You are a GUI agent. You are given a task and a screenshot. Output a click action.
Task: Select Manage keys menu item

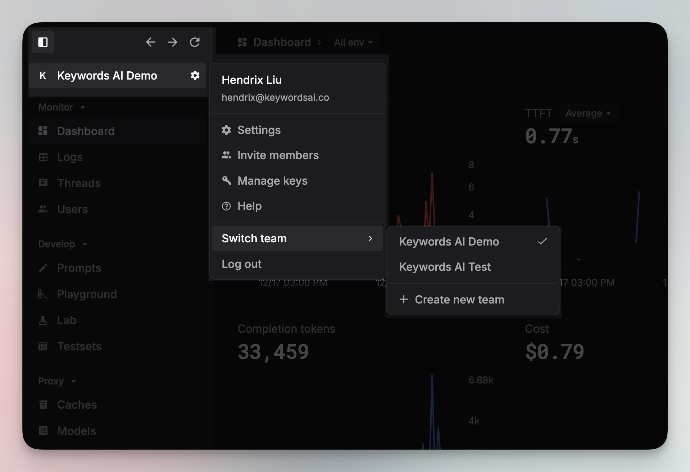point(298,180)
